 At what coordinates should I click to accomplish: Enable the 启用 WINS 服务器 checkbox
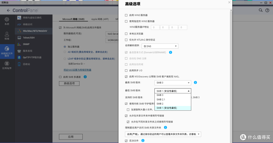pos(126,15)
